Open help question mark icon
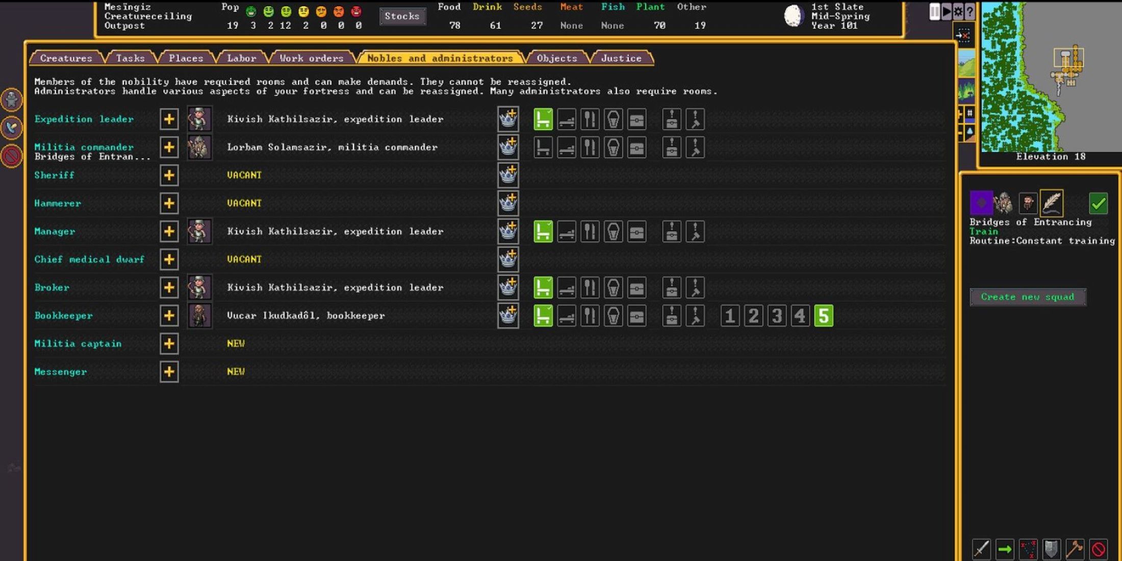Screen dimensions: 1122x561 (970, 11)
